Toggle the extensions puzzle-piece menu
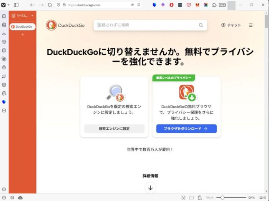269x201 pixels. [x=214, y=5]
